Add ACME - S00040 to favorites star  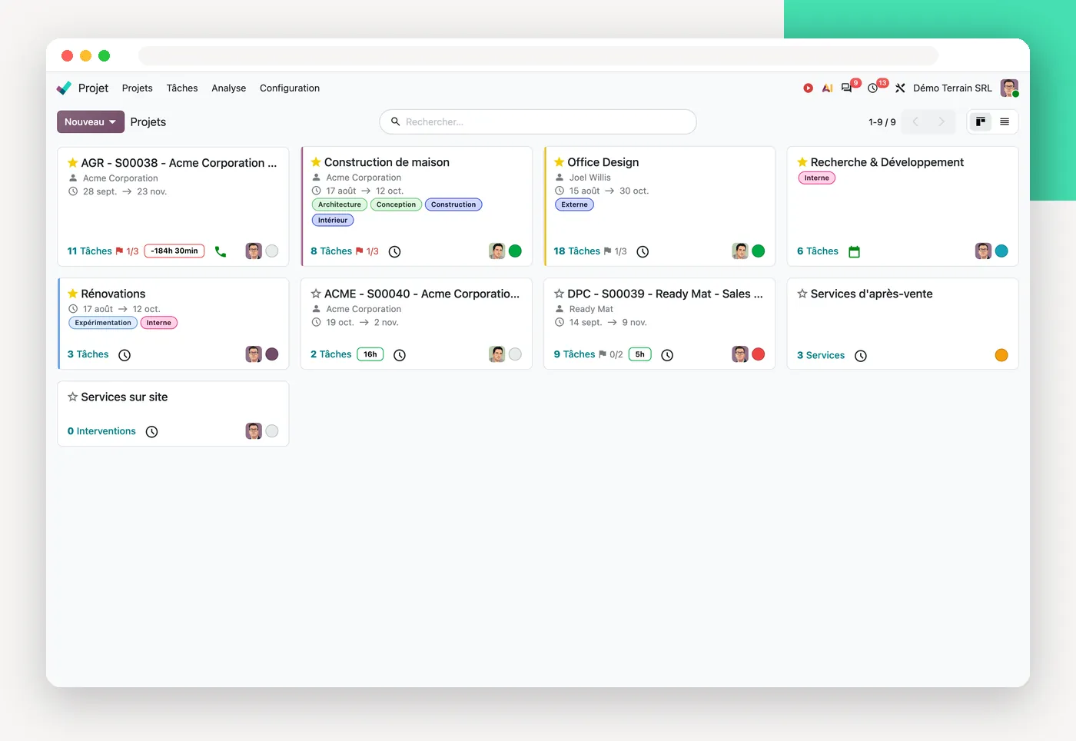coord(316,294)
